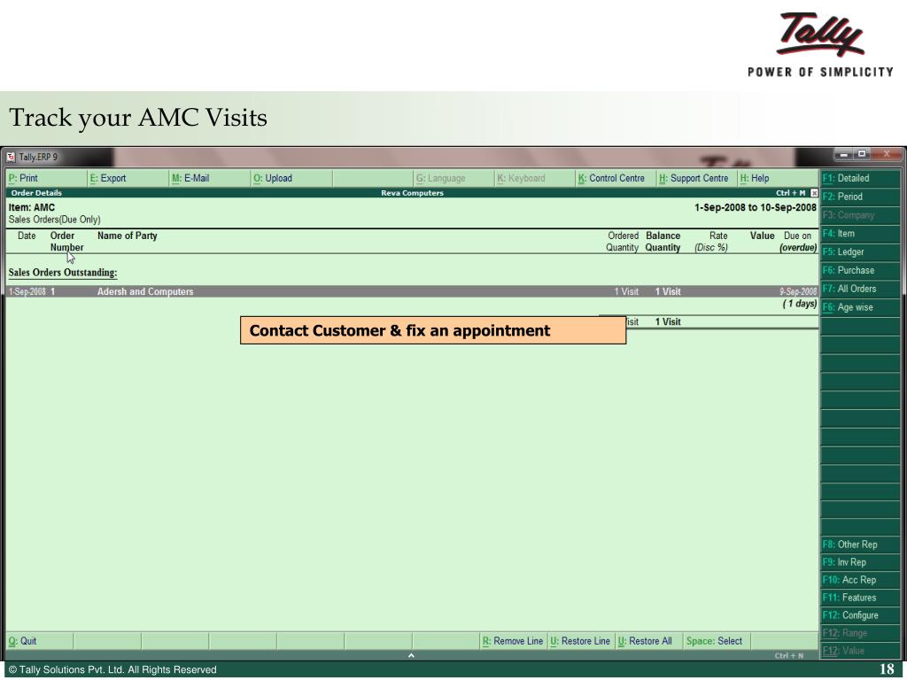The image size is (907, 680).
Task: Click the Balance Quantity column header
Action: point(663,241)
